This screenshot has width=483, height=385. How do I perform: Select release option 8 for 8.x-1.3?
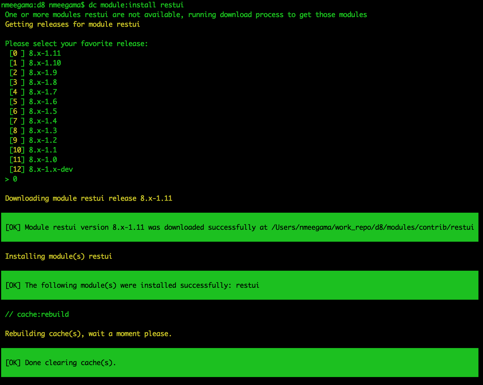pos(34,131)
